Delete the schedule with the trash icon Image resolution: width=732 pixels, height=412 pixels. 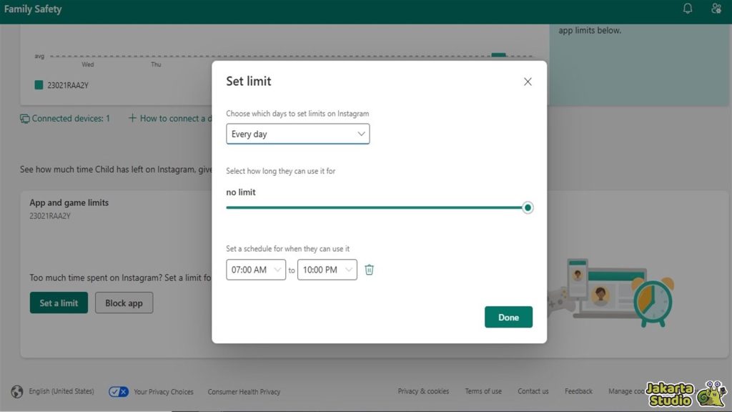coord(369,270)
